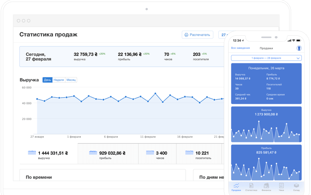311x195 pixels.
Task: Open the Чеки tab in phone bottom bar
Action: [x=281, y=187]
